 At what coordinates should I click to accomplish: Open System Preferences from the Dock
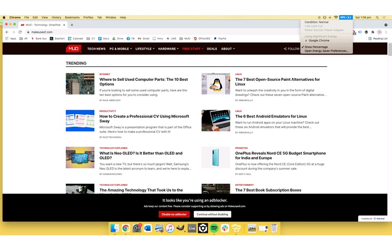pos(137,228)
